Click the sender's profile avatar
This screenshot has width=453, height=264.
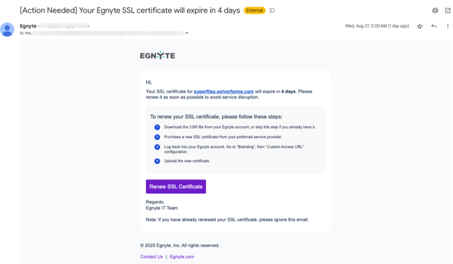(7, 29)
